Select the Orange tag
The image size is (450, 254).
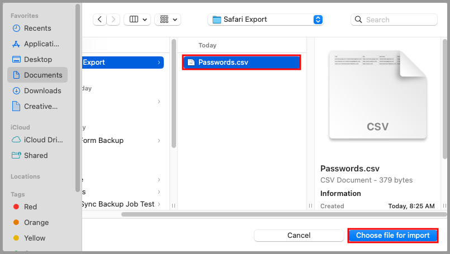pos(35,222)
